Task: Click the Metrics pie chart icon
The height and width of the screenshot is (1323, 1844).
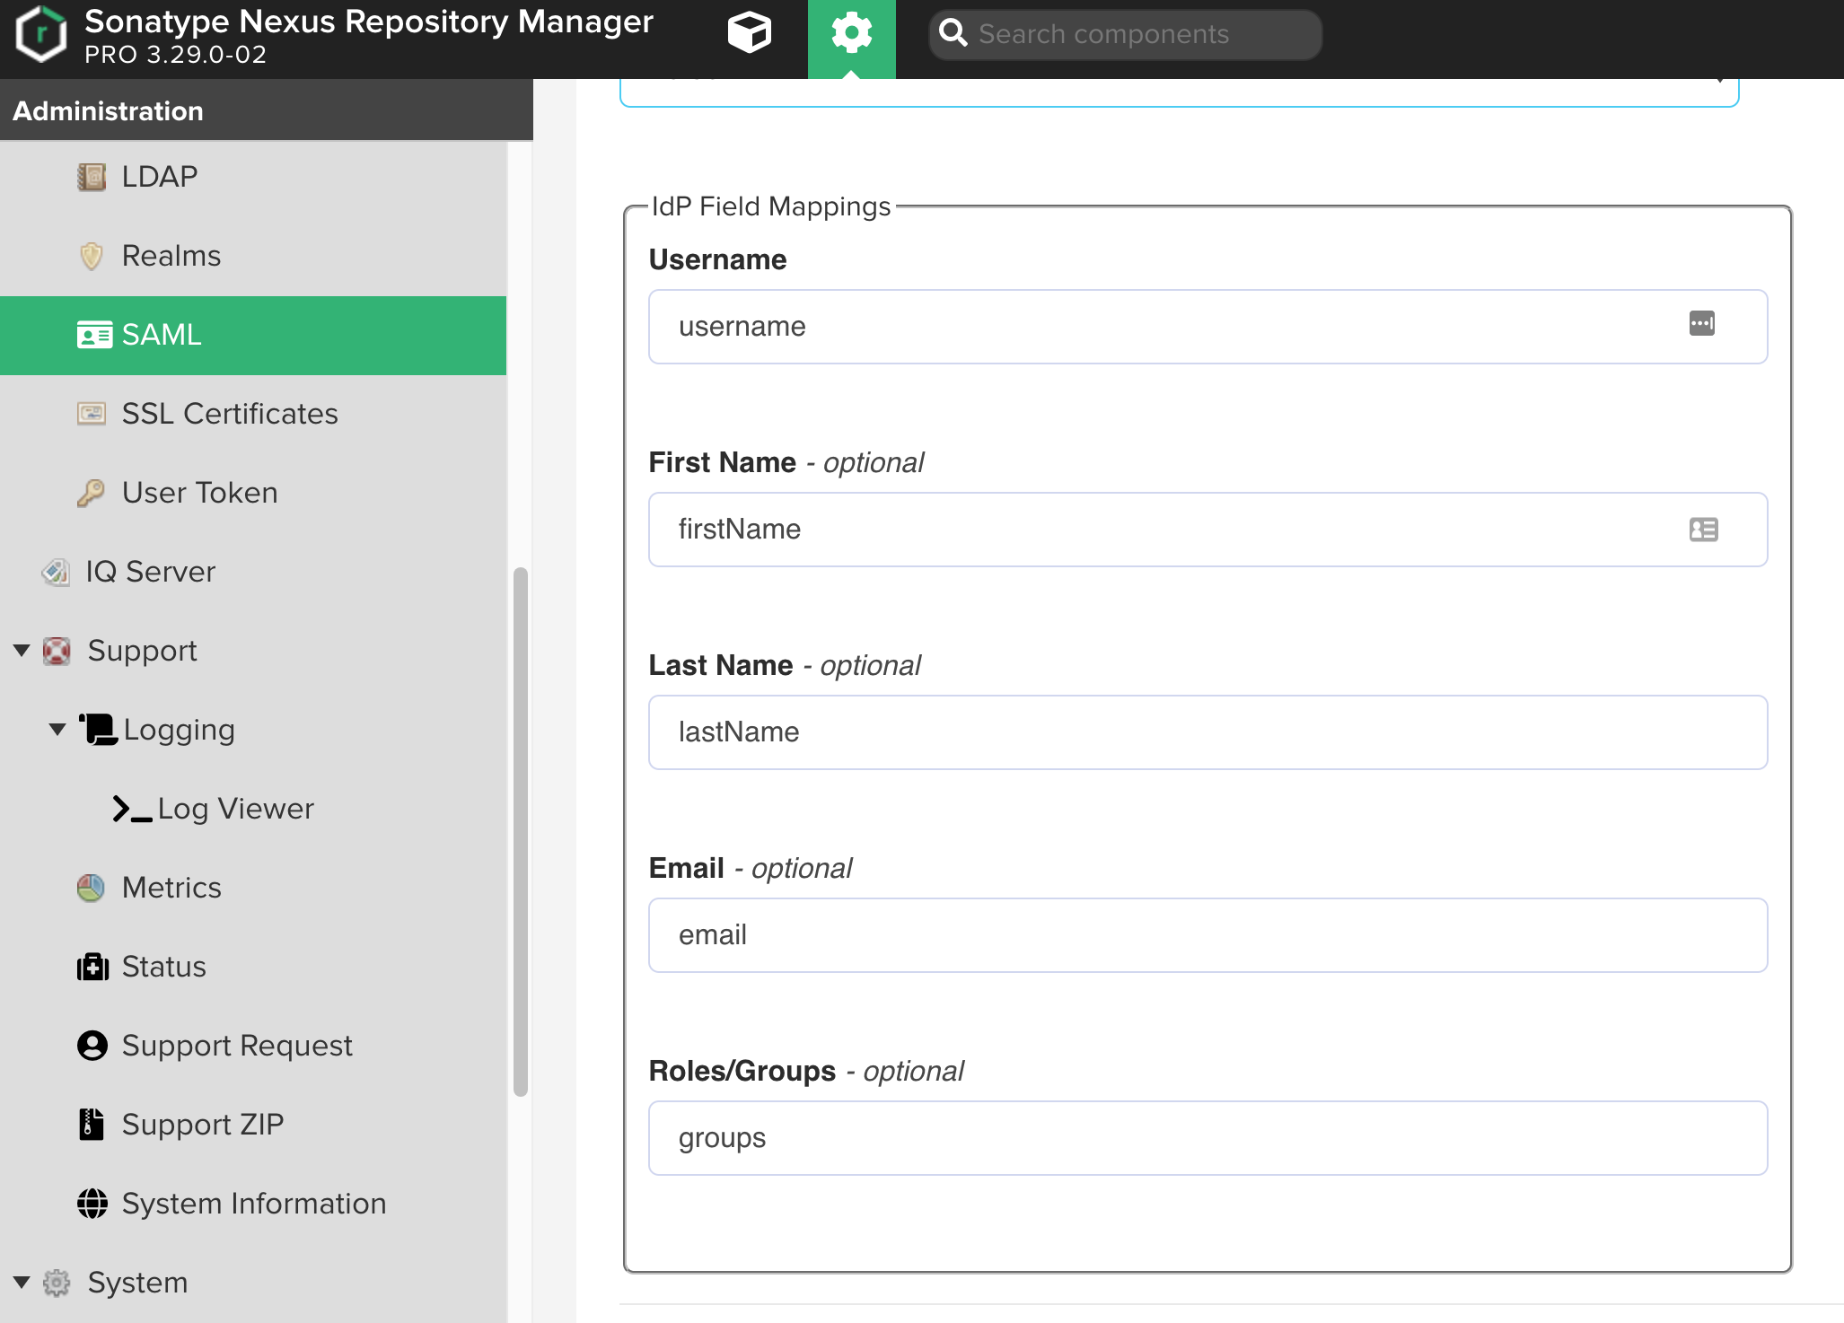Action: pyautogui.click(x=92, y=888)
